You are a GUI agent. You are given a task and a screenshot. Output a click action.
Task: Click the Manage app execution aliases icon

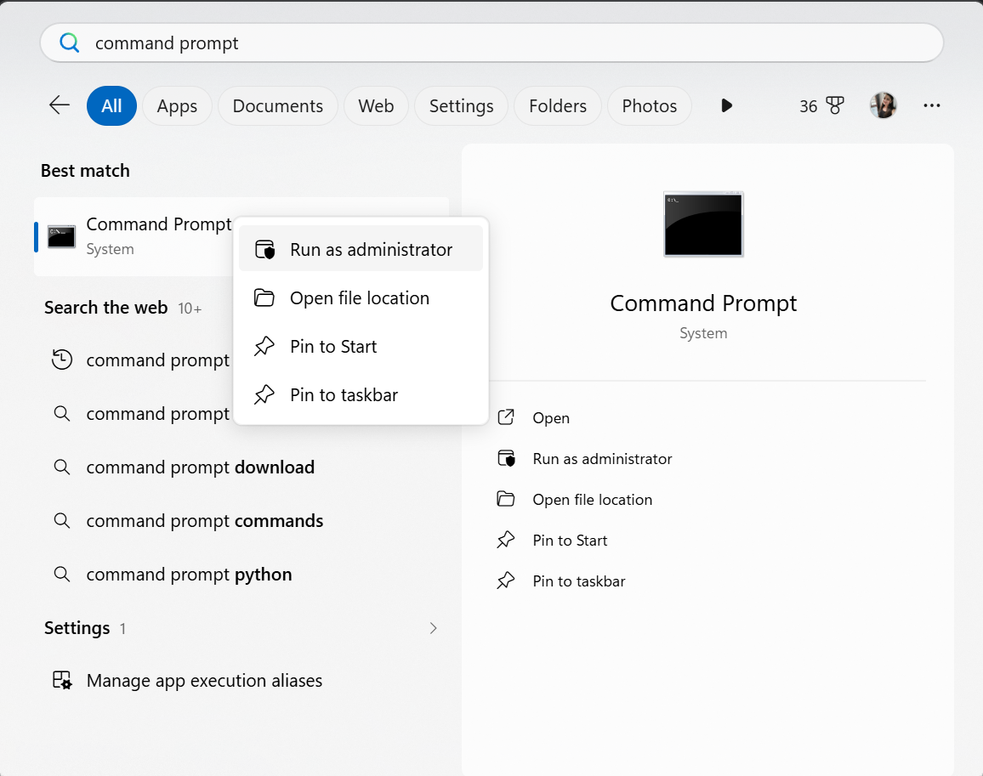61,680
